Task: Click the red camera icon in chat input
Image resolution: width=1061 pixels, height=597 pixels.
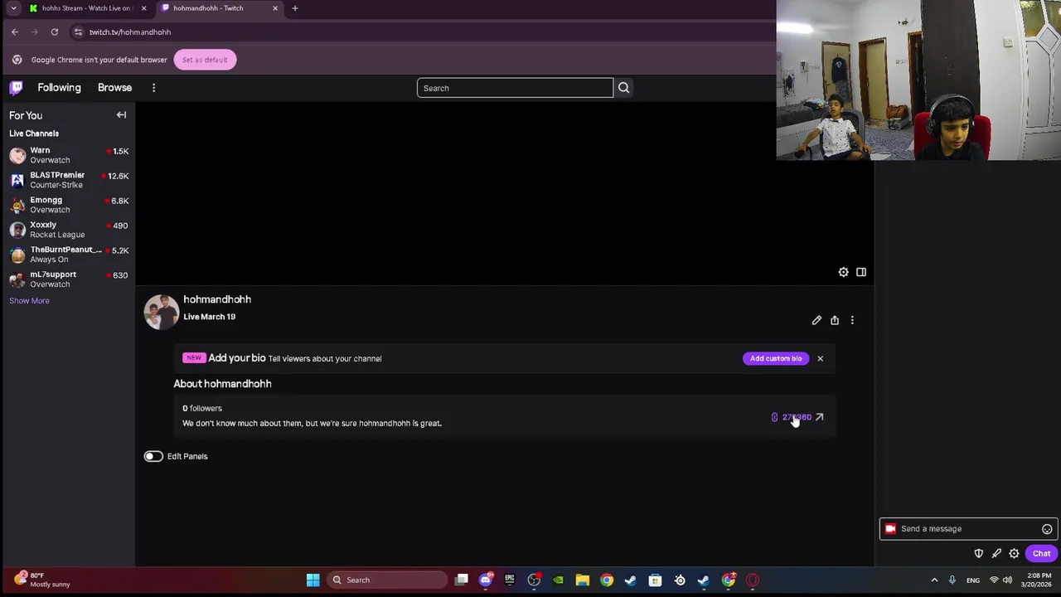Action: 890,529
